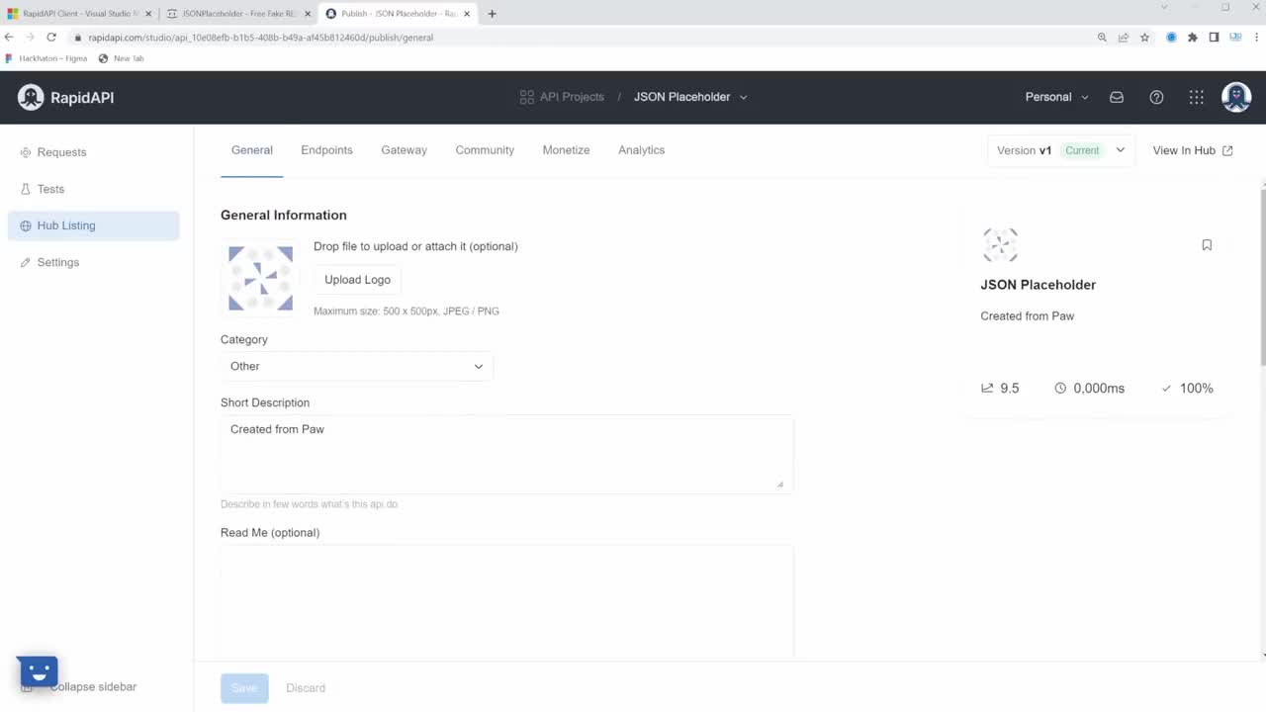Click the Upload Logo button

pos(357,280)
